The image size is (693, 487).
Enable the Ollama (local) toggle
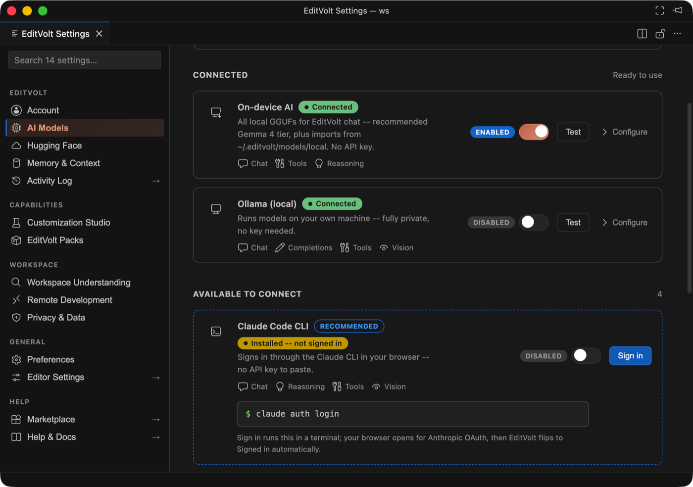534,222
